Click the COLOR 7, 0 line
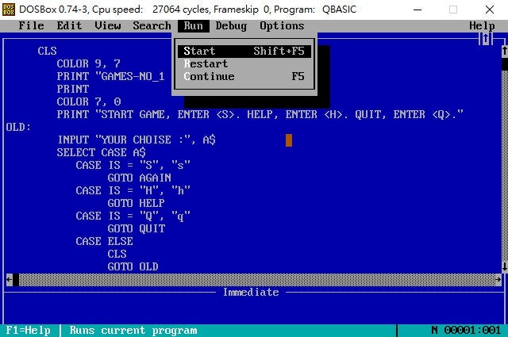The height and width of the screenshot is (337, 508). 88,101
